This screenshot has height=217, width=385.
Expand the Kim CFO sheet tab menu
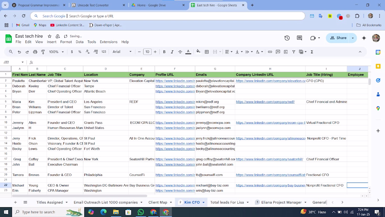click(x=204, y=202)
